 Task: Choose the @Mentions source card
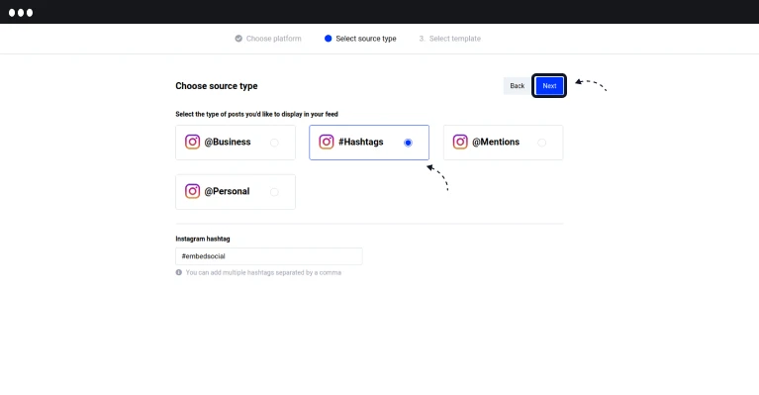503,143
